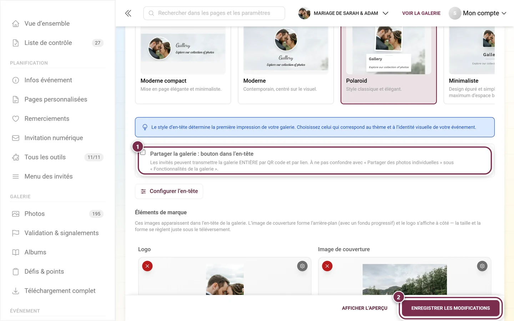Enable Partager la galerie checkbox
The width and height of the screenshot is (514, 321).
click(143, 153)
